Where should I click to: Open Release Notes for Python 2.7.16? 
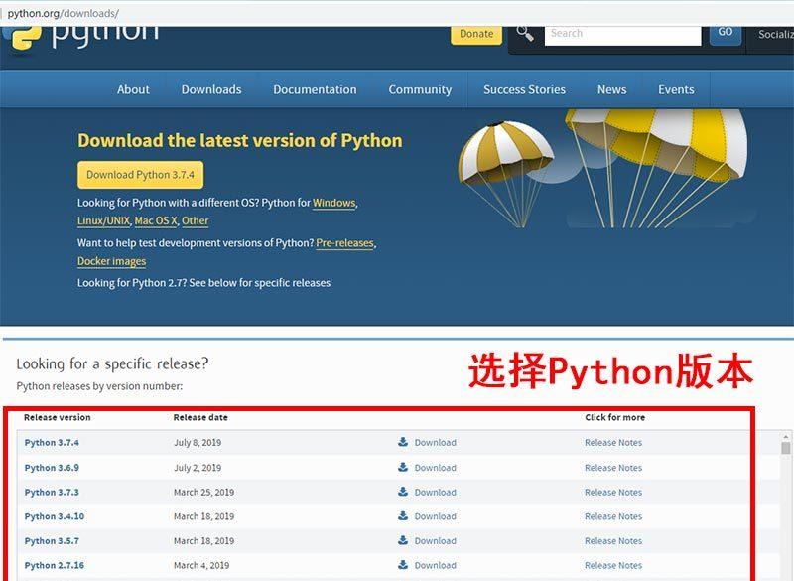613,565
